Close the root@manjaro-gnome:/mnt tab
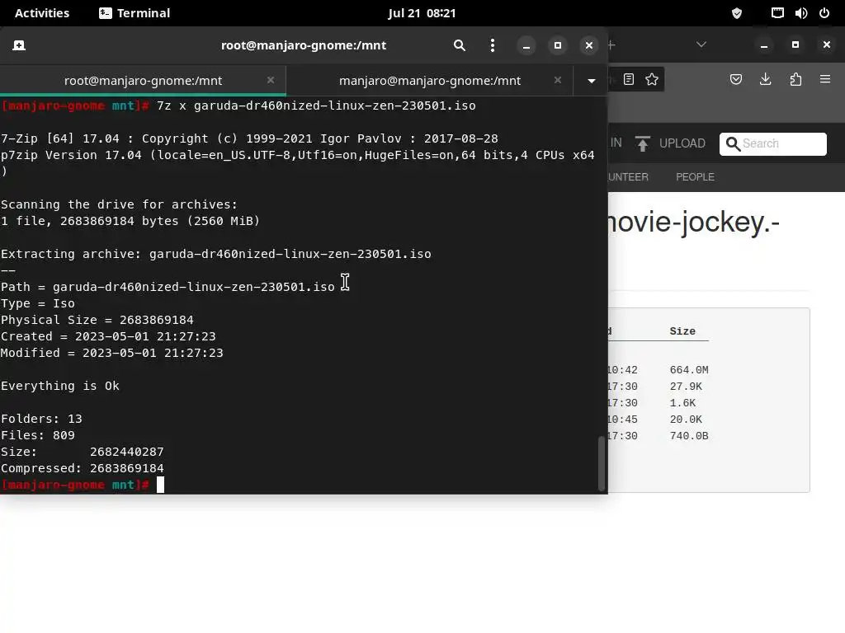This screenshot has width=845, height=633. point(271,80)
